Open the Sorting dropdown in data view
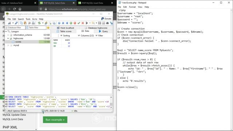 pos(65,36)
